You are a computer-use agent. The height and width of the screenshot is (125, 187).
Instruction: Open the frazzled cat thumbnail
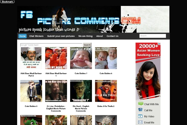(106, 120)
